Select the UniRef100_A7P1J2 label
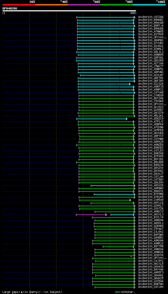This screenshot has height=294, width=168. (x=151, y=122)
